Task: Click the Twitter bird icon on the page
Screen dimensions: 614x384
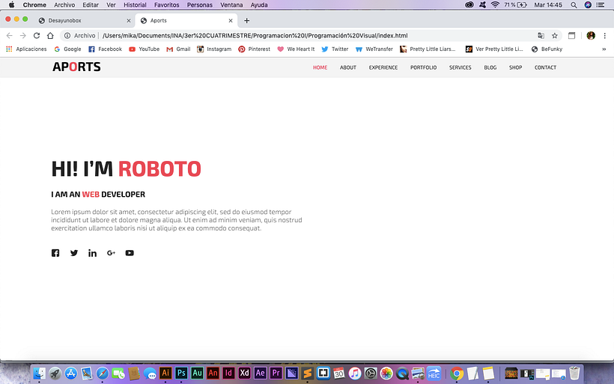Action: [x=74, y=253]
